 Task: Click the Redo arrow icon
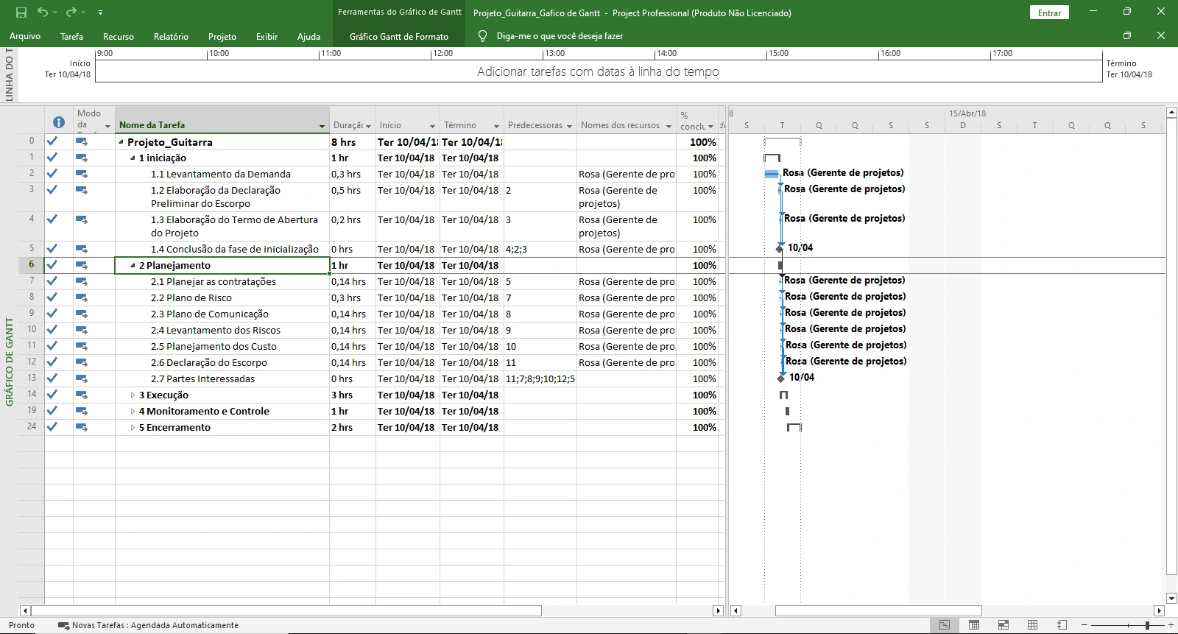tap(71, 12)
